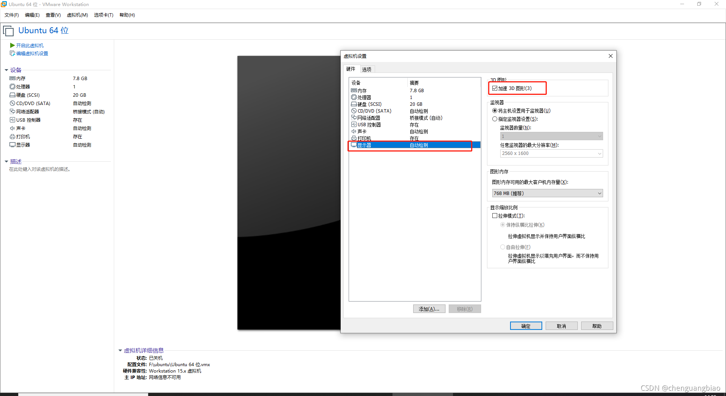Select the 声卡 device in hardware list
This screenshot has height=396, width=726.
point(360,131)
